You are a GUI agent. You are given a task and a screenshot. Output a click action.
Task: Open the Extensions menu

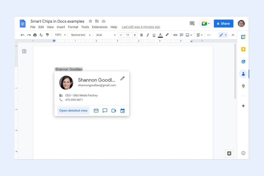pos(100,27)
